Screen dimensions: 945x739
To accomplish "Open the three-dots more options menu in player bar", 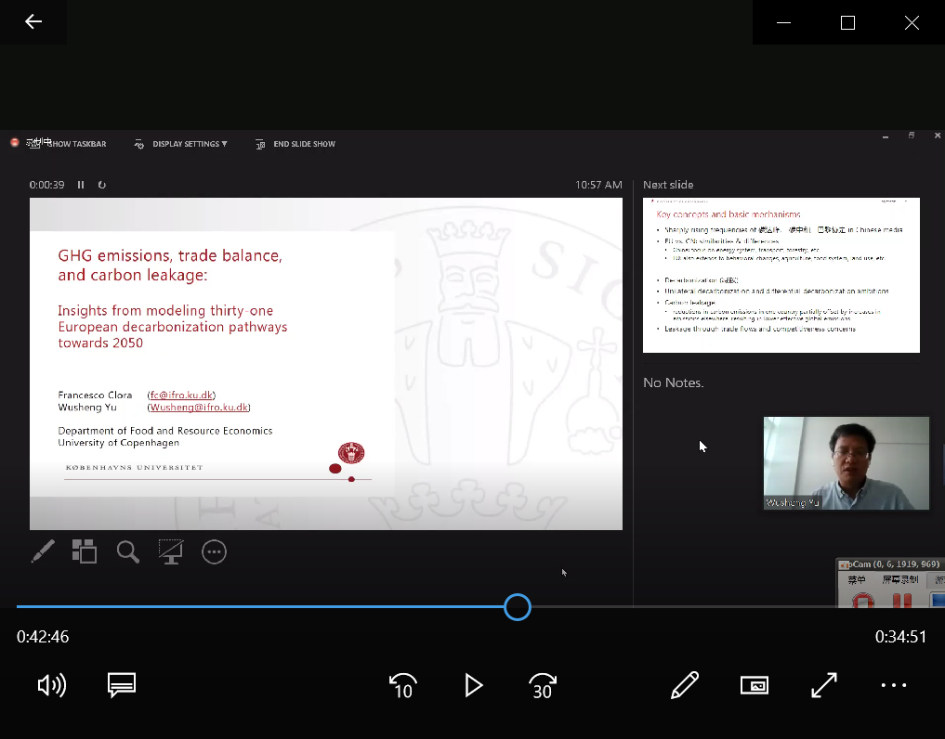I will 893,685.
